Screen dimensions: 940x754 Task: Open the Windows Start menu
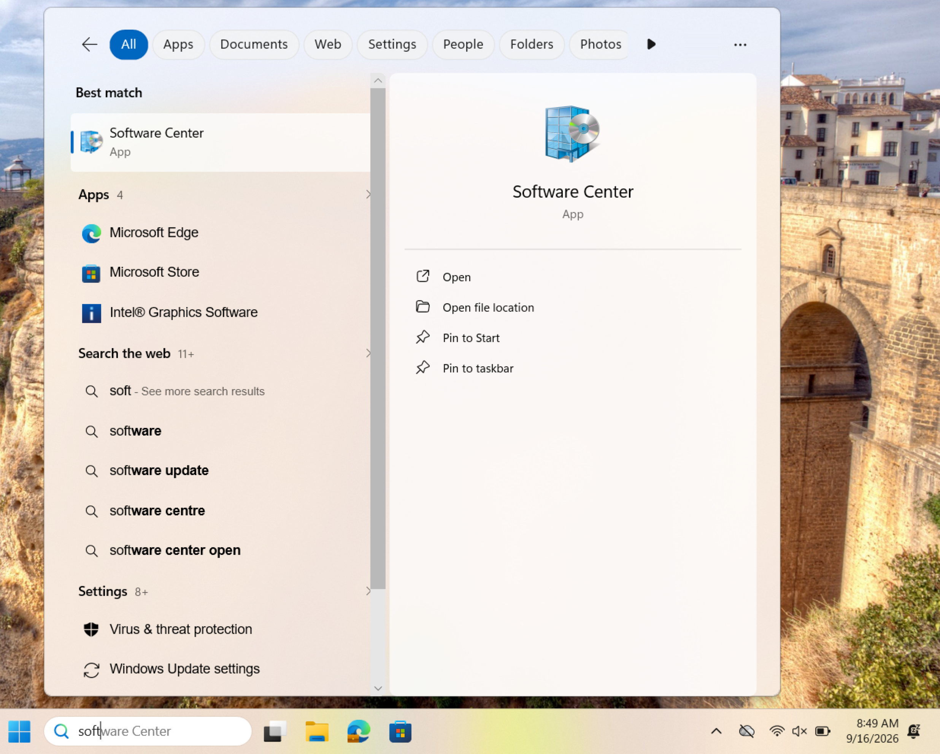20,731
